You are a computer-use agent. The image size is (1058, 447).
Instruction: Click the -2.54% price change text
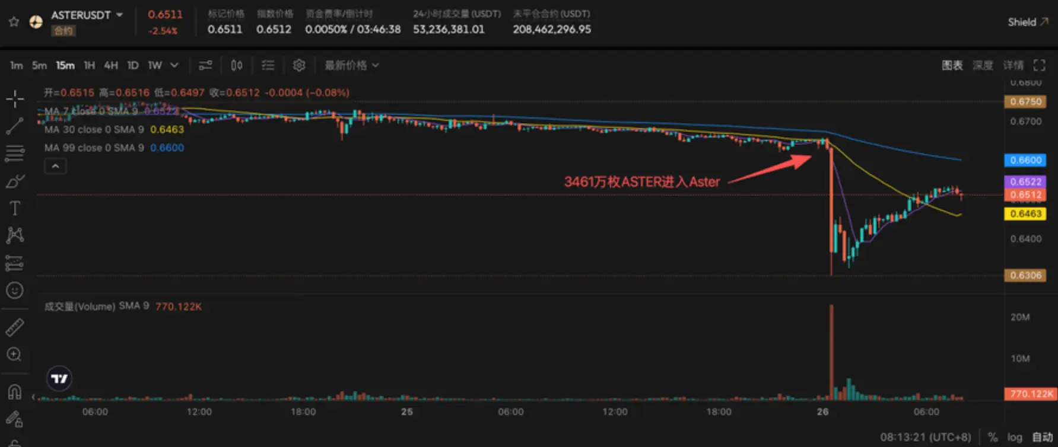(163, 31)
